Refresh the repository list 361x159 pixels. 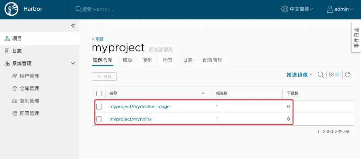pos(347,74)
